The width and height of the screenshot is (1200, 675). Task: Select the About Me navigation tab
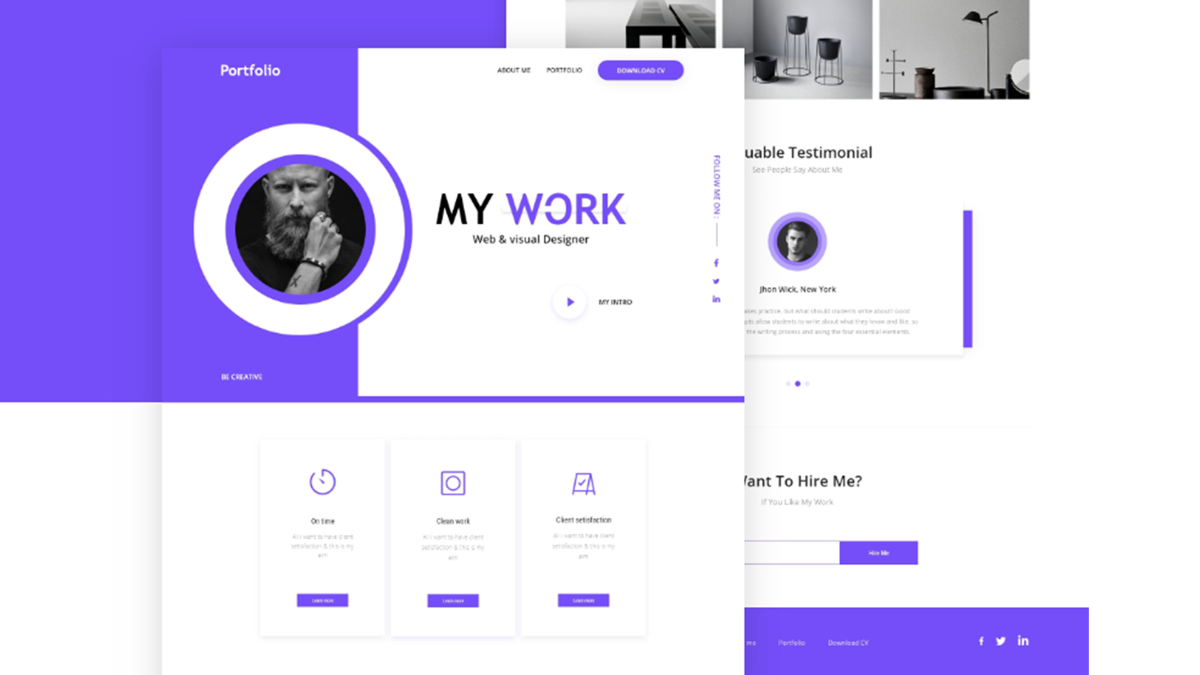click(512, 70)
